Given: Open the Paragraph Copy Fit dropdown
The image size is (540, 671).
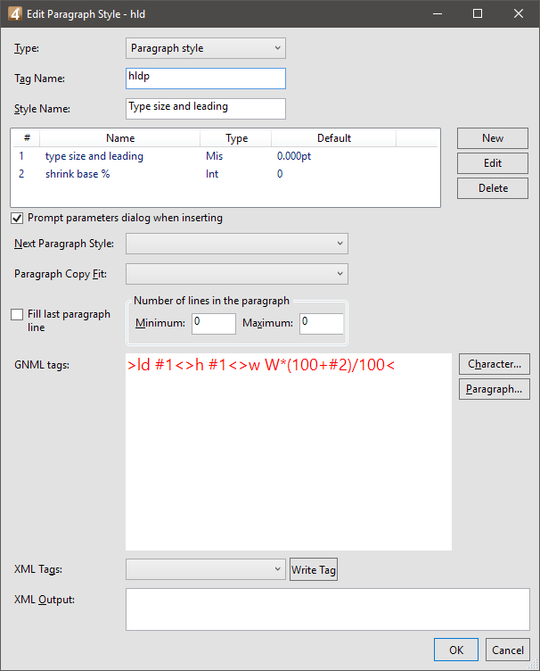Looking at the screenshot, I should point(237,274).
